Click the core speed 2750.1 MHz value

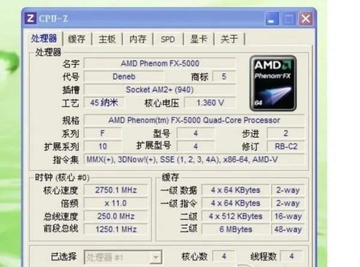coord(116,190)
